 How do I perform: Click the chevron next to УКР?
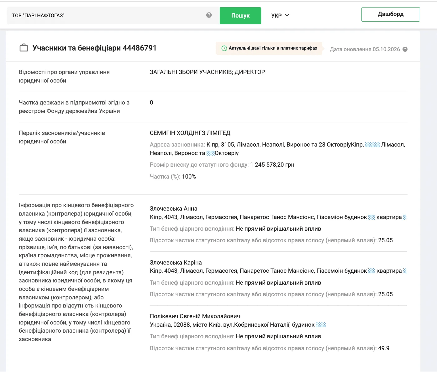[x=287, y=15]
